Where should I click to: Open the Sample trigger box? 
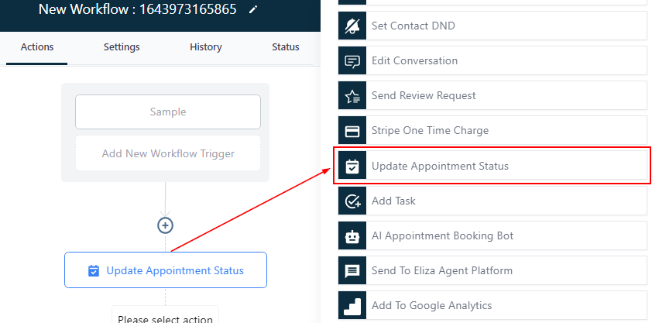click(x=168, y=112)
